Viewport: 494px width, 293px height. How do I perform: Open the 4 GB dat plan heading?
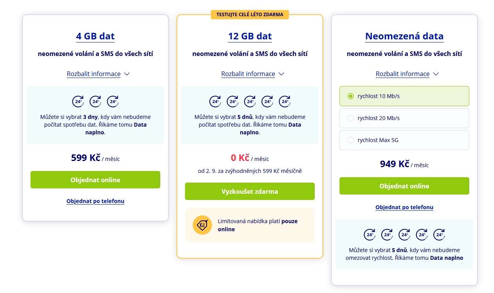pyautogui.click(x=95, y=36)
